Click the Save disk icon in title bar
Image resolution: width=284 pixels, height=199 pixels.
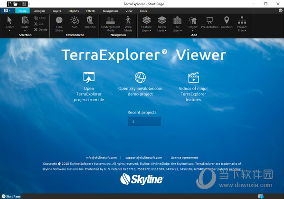pos(24,4)
